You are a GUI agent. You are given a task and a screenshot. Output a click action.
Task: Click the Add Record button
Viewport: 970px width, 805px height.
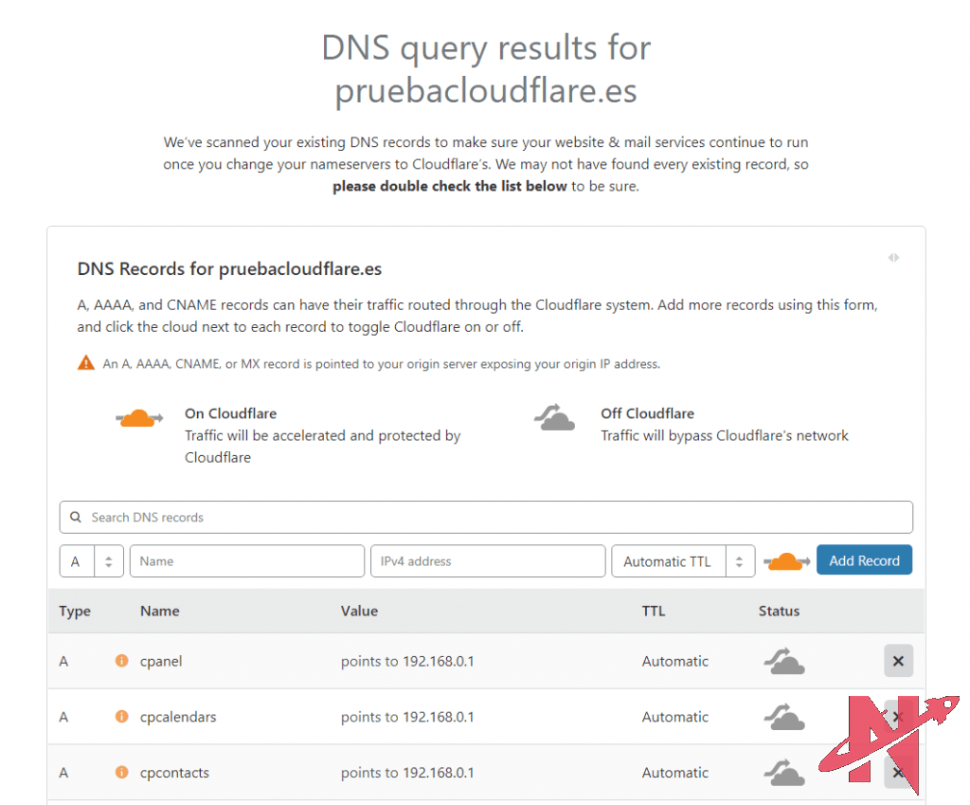864,560
